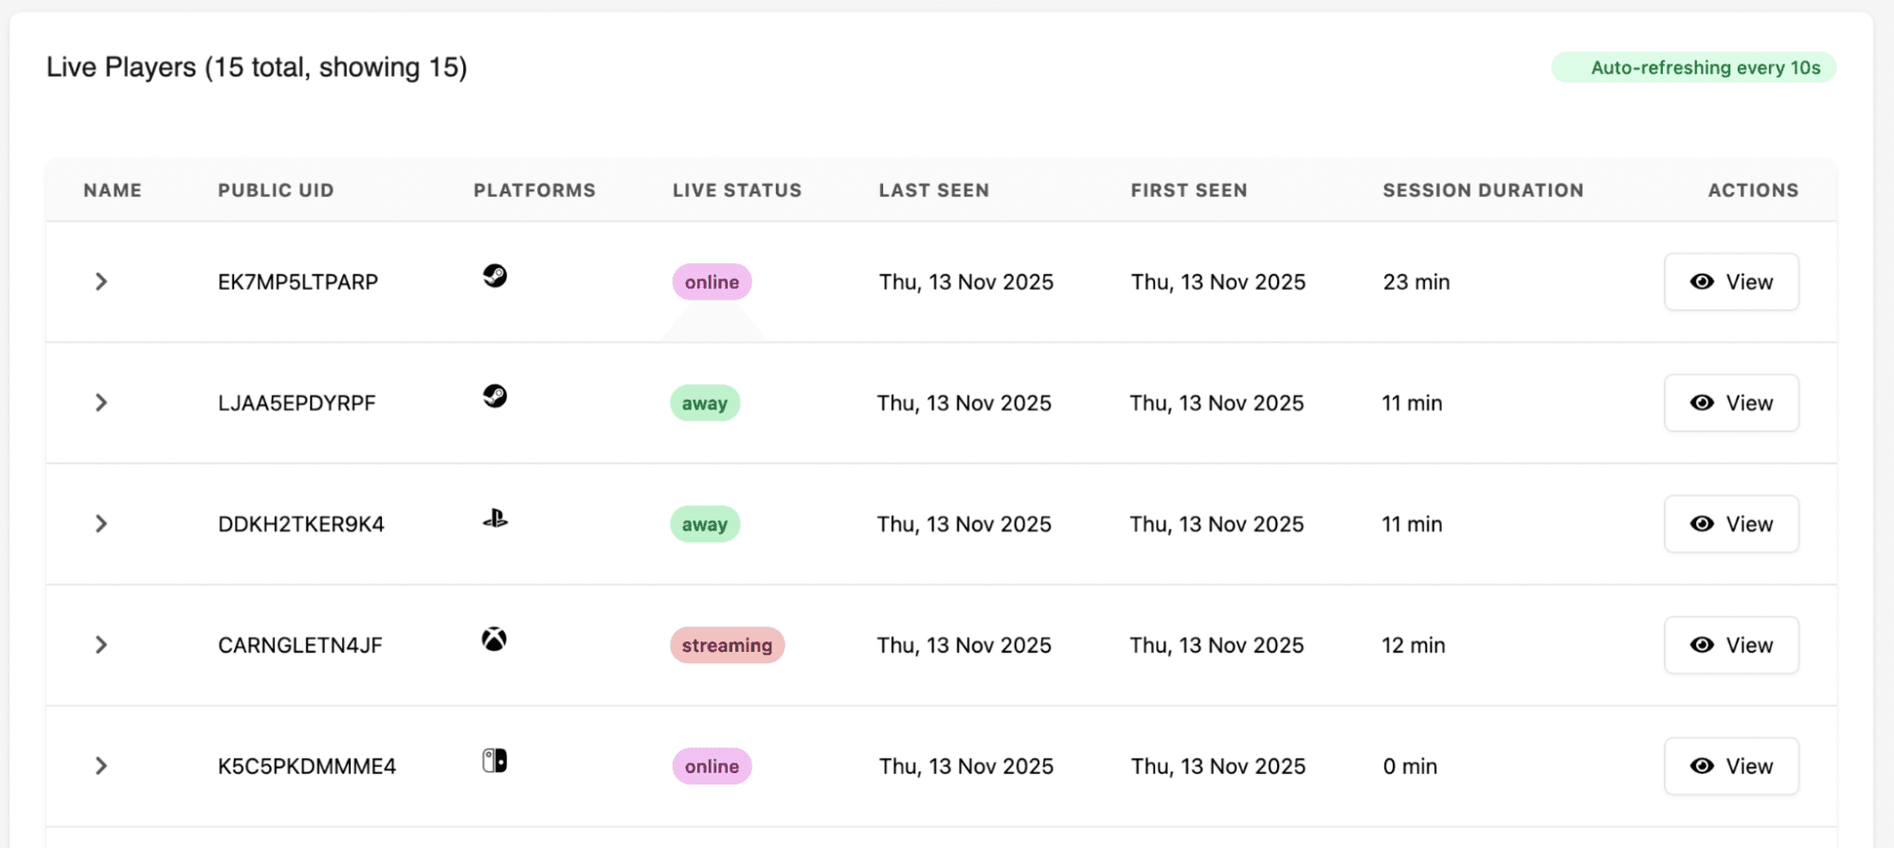This screenshot has height=849, width=1894.
Task: Click the streaming status badge for CARNGLETN4JF
Action: point(727,645)
